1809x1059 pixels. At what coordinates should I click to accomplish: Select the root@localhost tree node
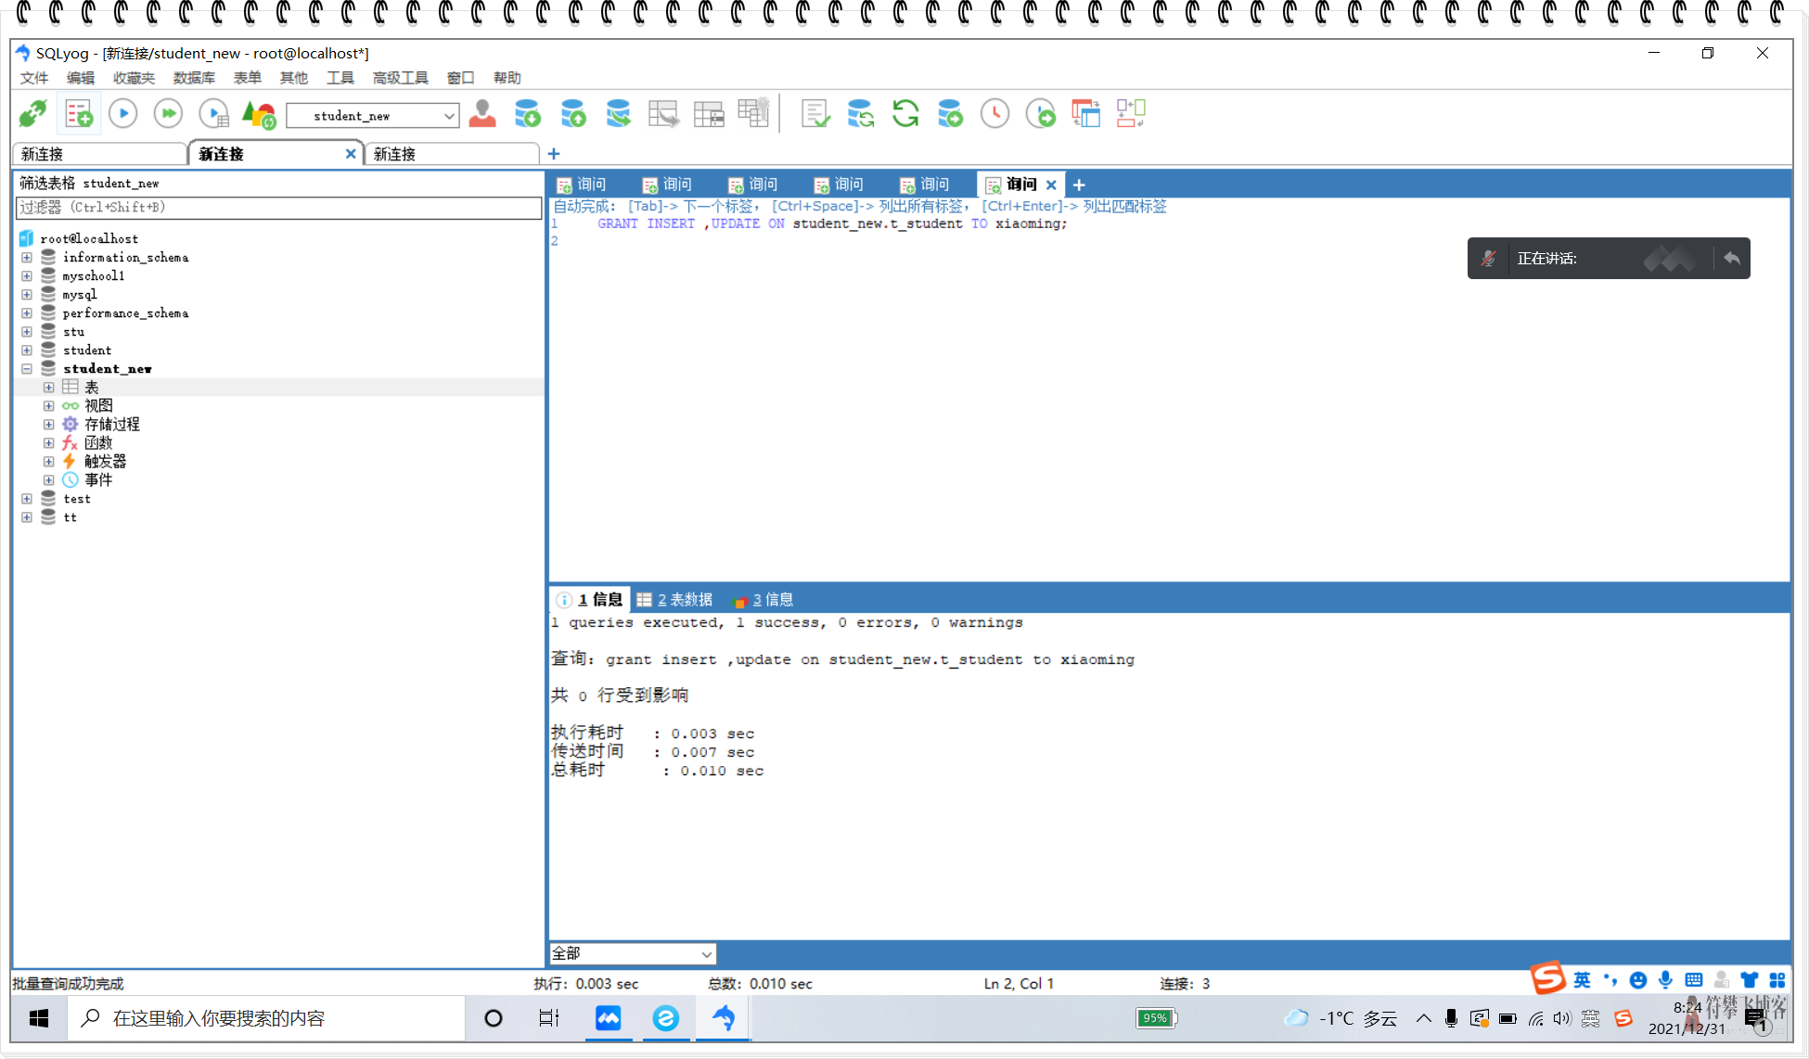click(x=89, y=239)
